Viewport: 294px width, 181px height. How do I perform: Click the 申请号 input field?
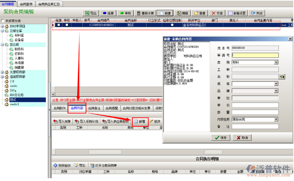[255, 55]
